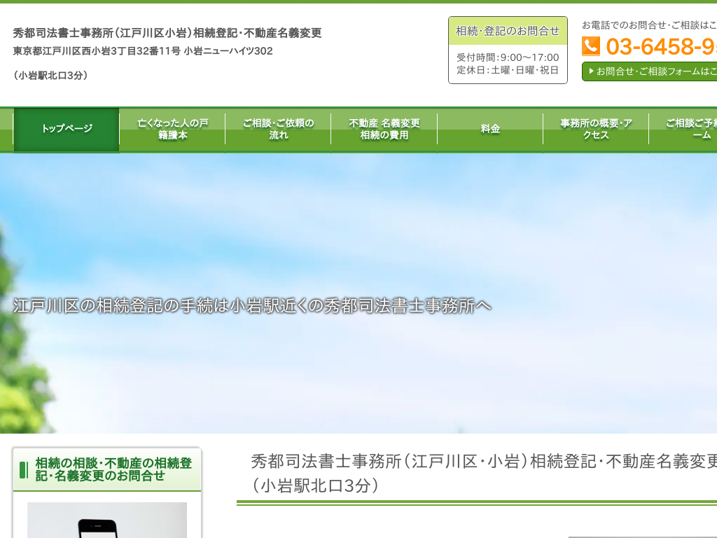Click the green bar icon beside the sidebar heading
The image size is (717, 538).
click(x=23, y=469)
